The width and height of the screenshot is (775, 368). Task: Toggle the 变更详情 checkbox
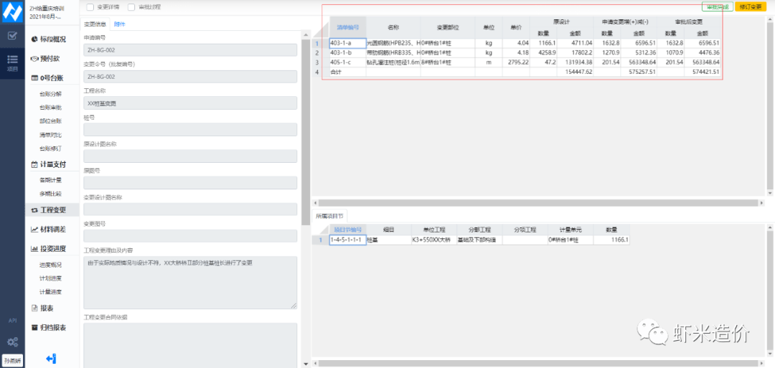tap(90, 7)
